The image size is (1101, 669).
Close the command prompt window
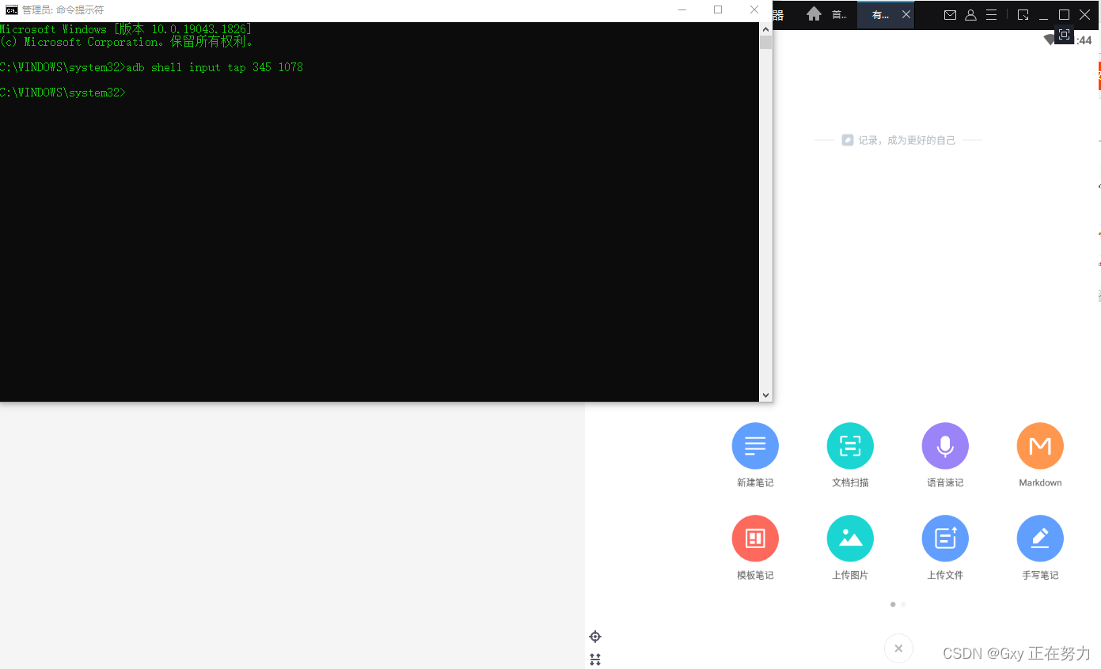click(x=754, y=10)
